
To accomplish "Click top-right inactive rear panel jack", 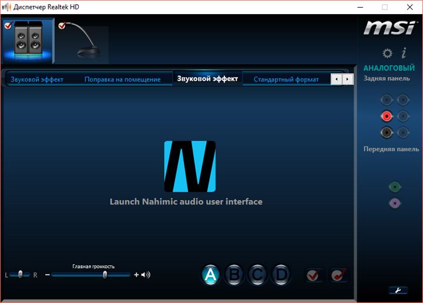I will [403, 100].
